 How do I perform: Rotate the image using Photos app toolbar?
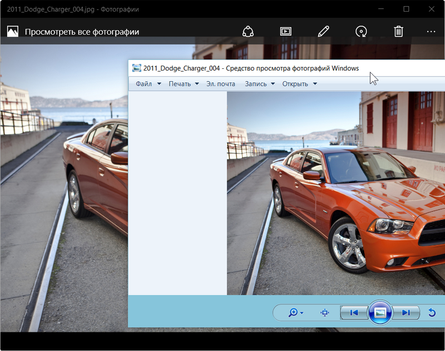click(361, 32)
